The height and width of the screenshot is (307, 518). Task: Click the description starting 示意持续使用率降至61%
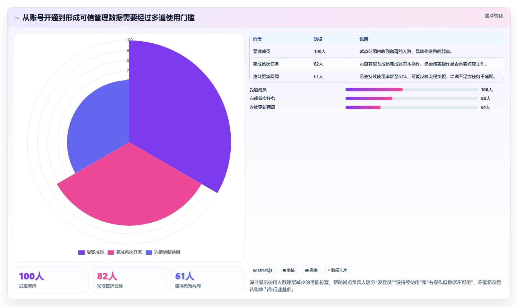coord(428,77)
